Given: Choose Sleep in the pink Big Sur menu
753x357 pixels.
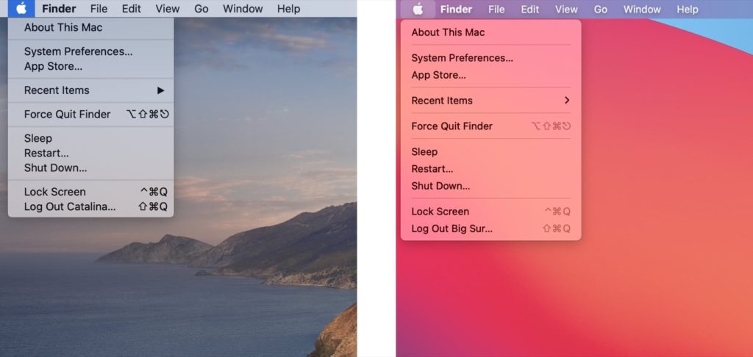Looking at the screenshot, I should click(424, 151).
